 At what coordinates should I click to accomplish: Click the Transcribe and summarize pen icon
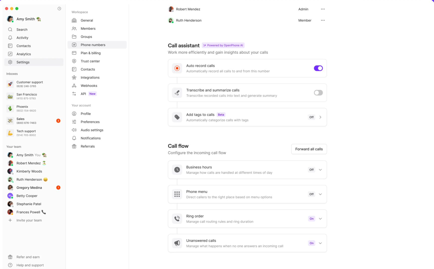pos(177,93)
